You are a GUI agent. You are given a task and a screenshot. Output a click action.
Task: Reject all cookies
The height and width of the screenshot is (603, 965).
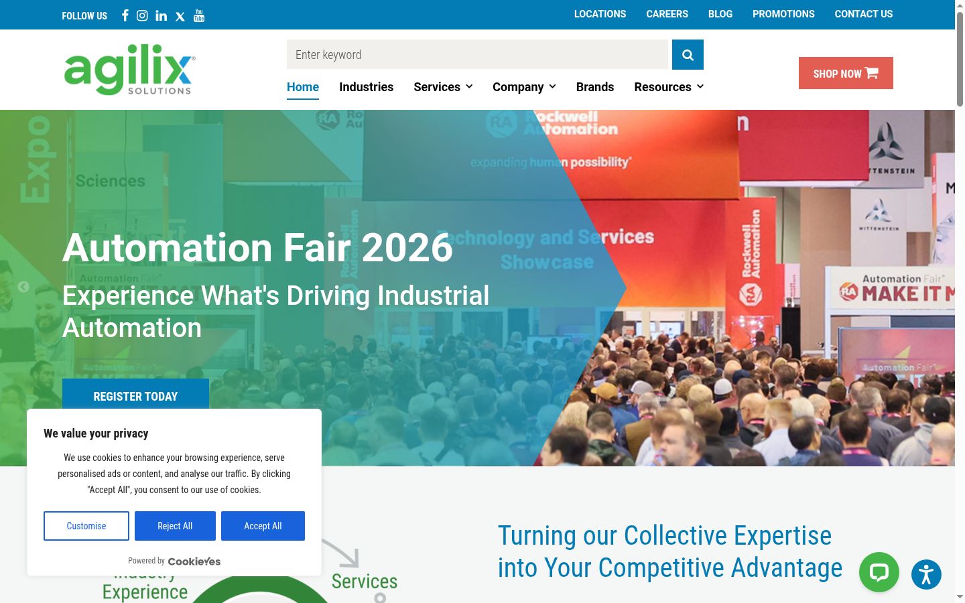pyautogui.click(x=175, y=526)
